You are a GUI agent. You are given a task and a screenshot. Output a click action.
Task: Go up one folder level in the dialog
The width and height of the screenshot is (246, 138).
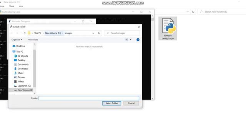[25, 33]
